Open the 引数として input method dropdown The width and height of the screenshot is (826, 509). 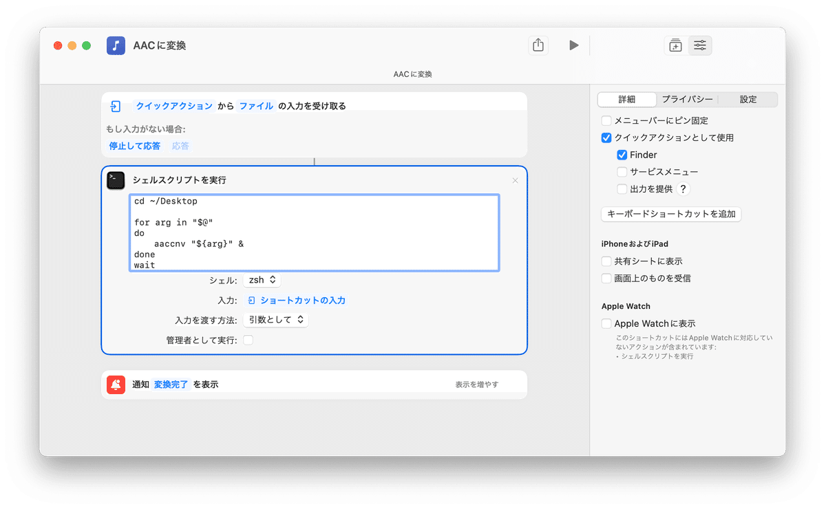click(x=275, y=320)
